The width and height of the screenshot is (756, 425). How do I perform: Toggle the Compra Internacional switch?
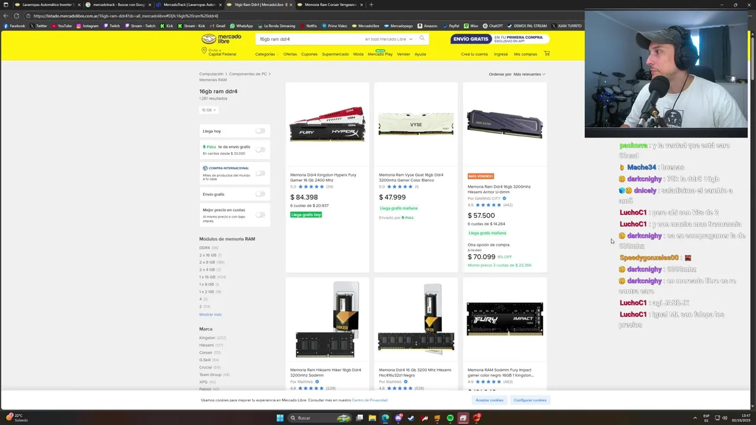260,173
